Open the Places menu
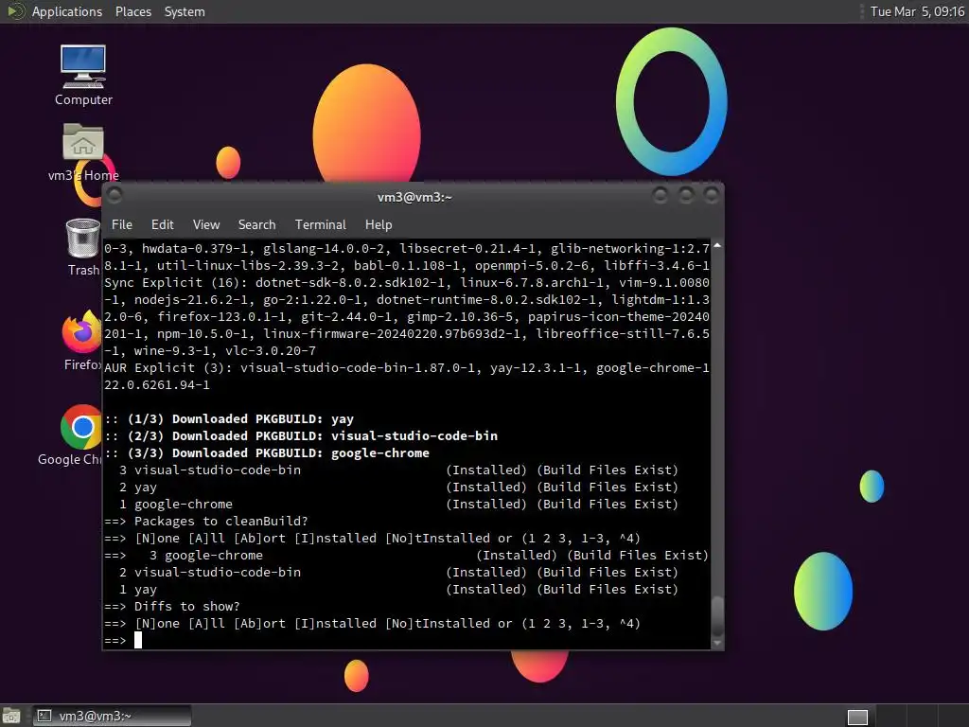 tap(132, 11)
